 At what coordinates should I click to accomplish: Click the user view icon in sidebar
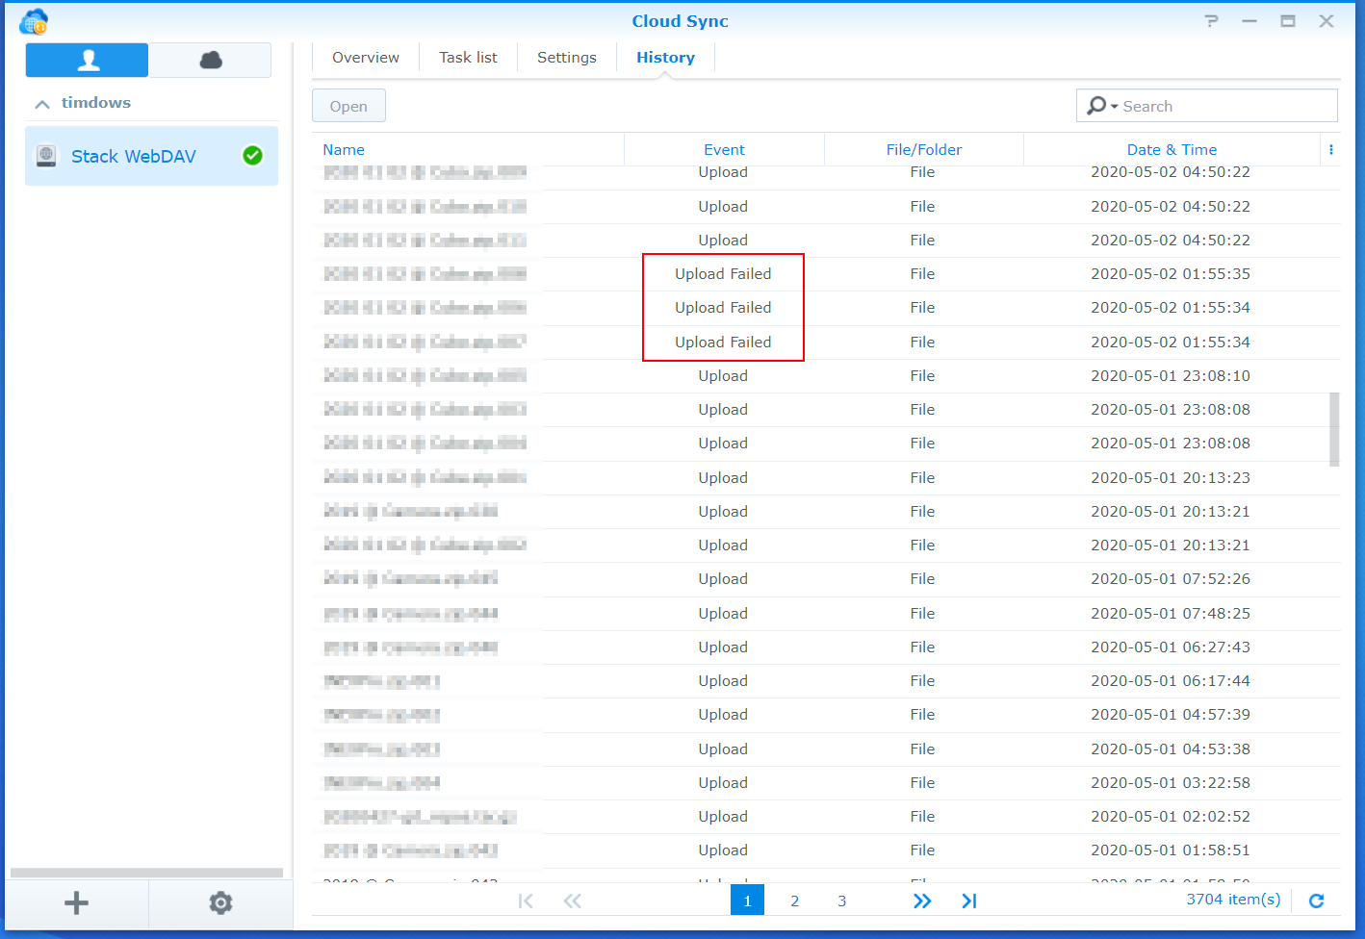tap(88, 61)
